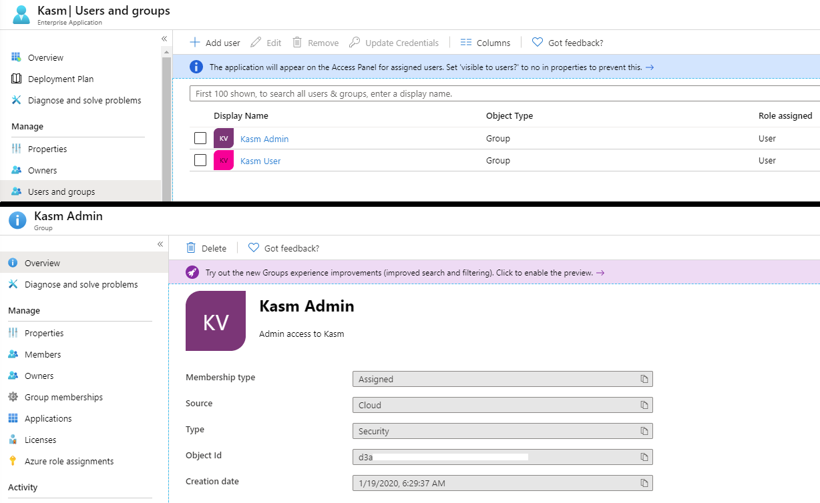Copy the Membership type field
Image resolution: width=820 pixels, height=503 pixels.
(x=644, y=379)
